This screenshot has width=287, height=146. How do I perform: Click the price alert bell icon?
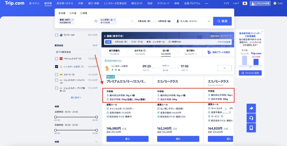tap(209, 52)
